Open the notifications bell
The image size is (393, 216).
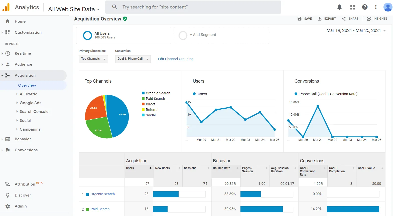coord(339,7)
